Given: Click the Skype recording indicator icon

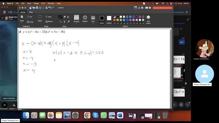Looking at the screenshot, I should (x=4, y=12).
